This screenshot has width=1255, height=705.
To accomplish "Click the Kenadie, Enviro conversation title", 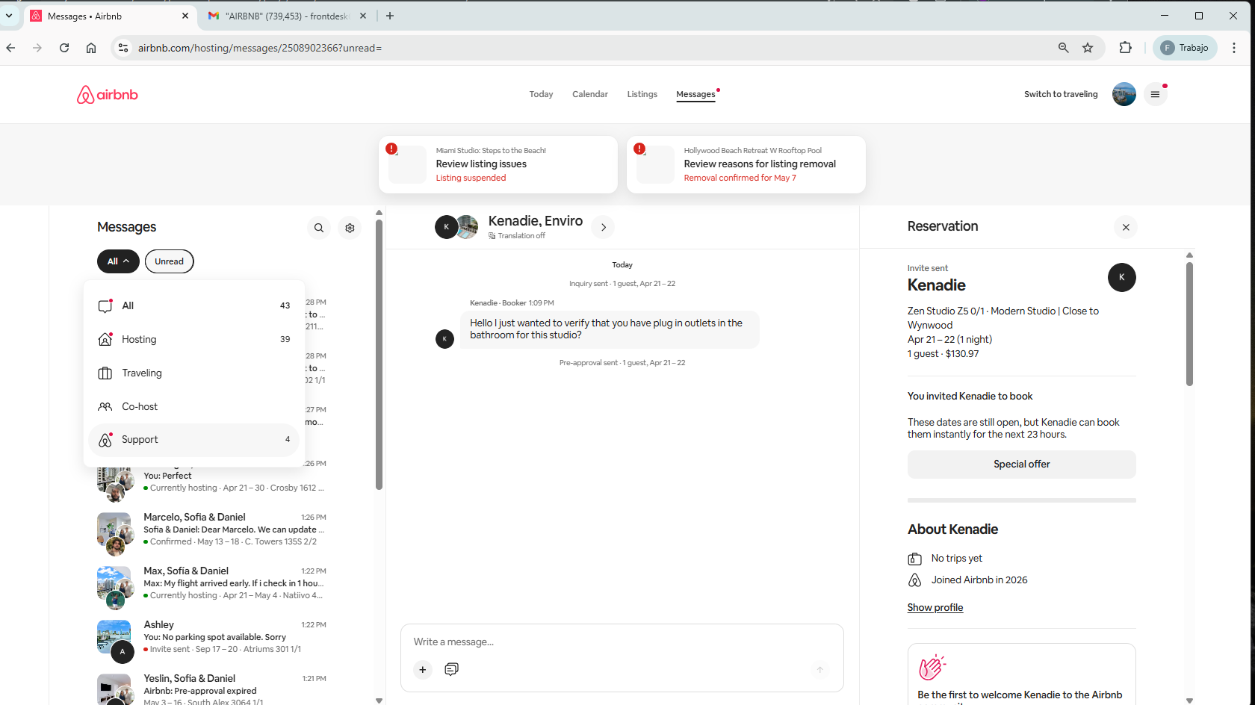I will point(536,221).
